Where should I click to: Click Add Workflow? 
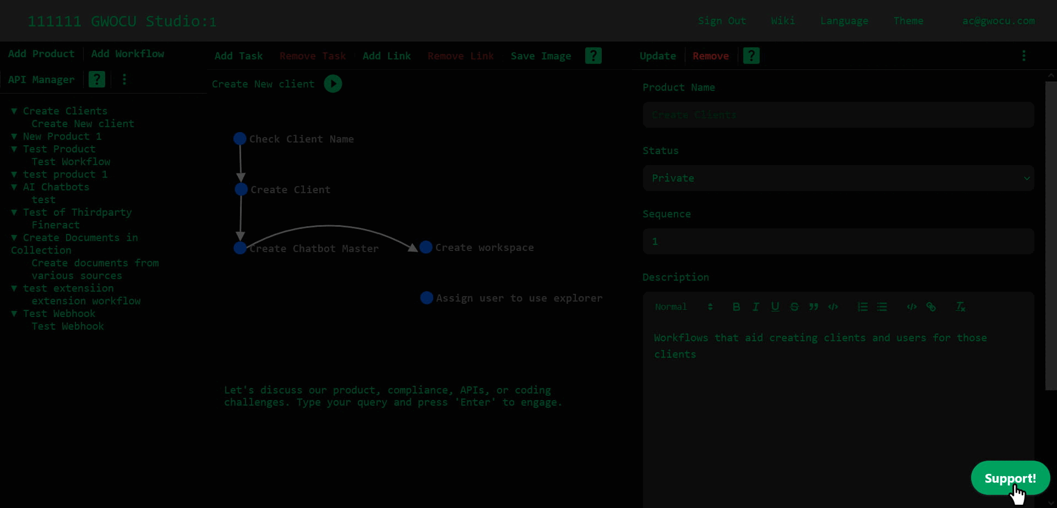pyautogui.click(x=128, y=54)
